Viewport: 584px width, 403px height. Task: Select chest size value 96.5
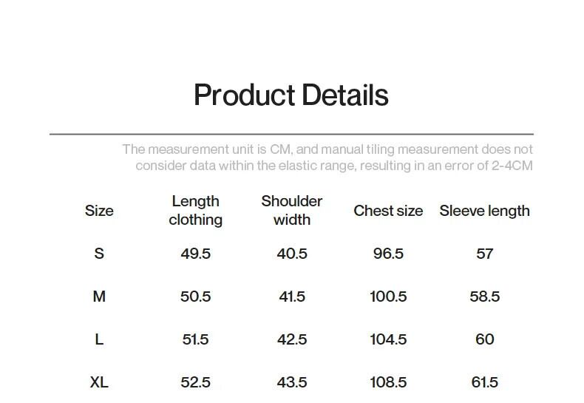[388, 254]
